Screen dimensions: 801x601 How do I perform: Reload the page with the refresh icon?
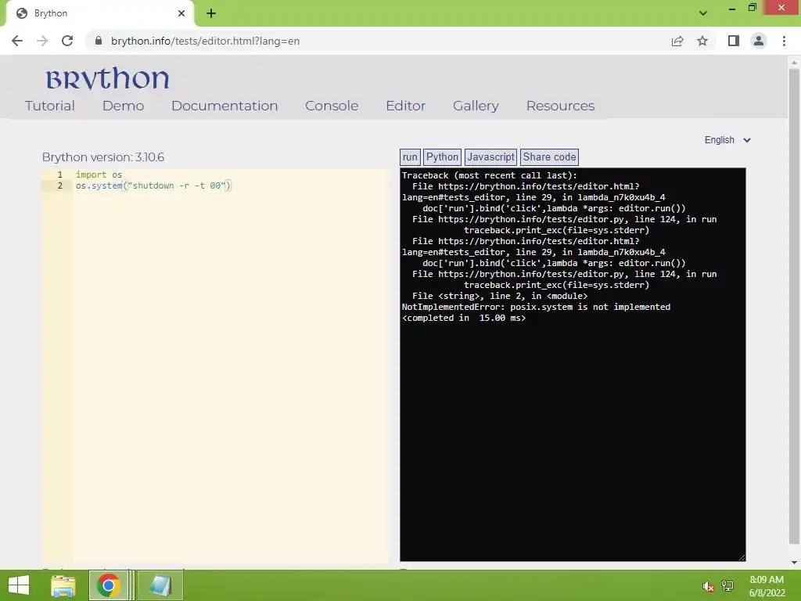(x=67, y=41)
